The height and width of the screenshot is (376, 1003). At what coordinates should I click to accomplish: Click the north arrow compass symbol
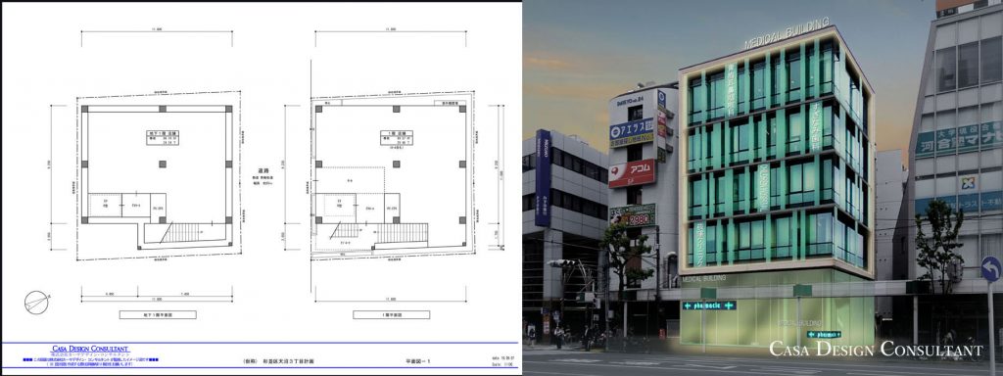[x=36, y=302]
